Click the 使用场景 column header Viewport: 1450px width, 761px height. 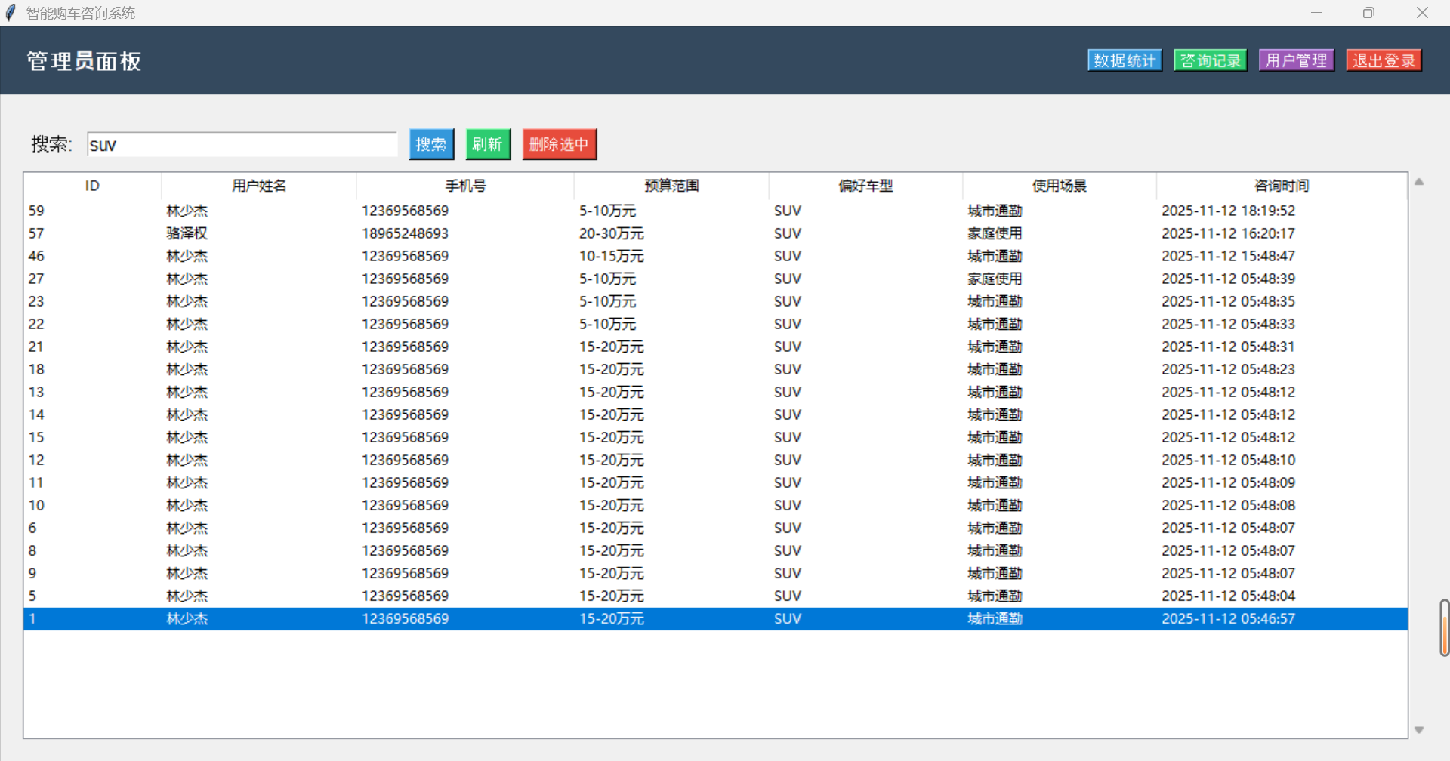click(x=1060, y=186)
